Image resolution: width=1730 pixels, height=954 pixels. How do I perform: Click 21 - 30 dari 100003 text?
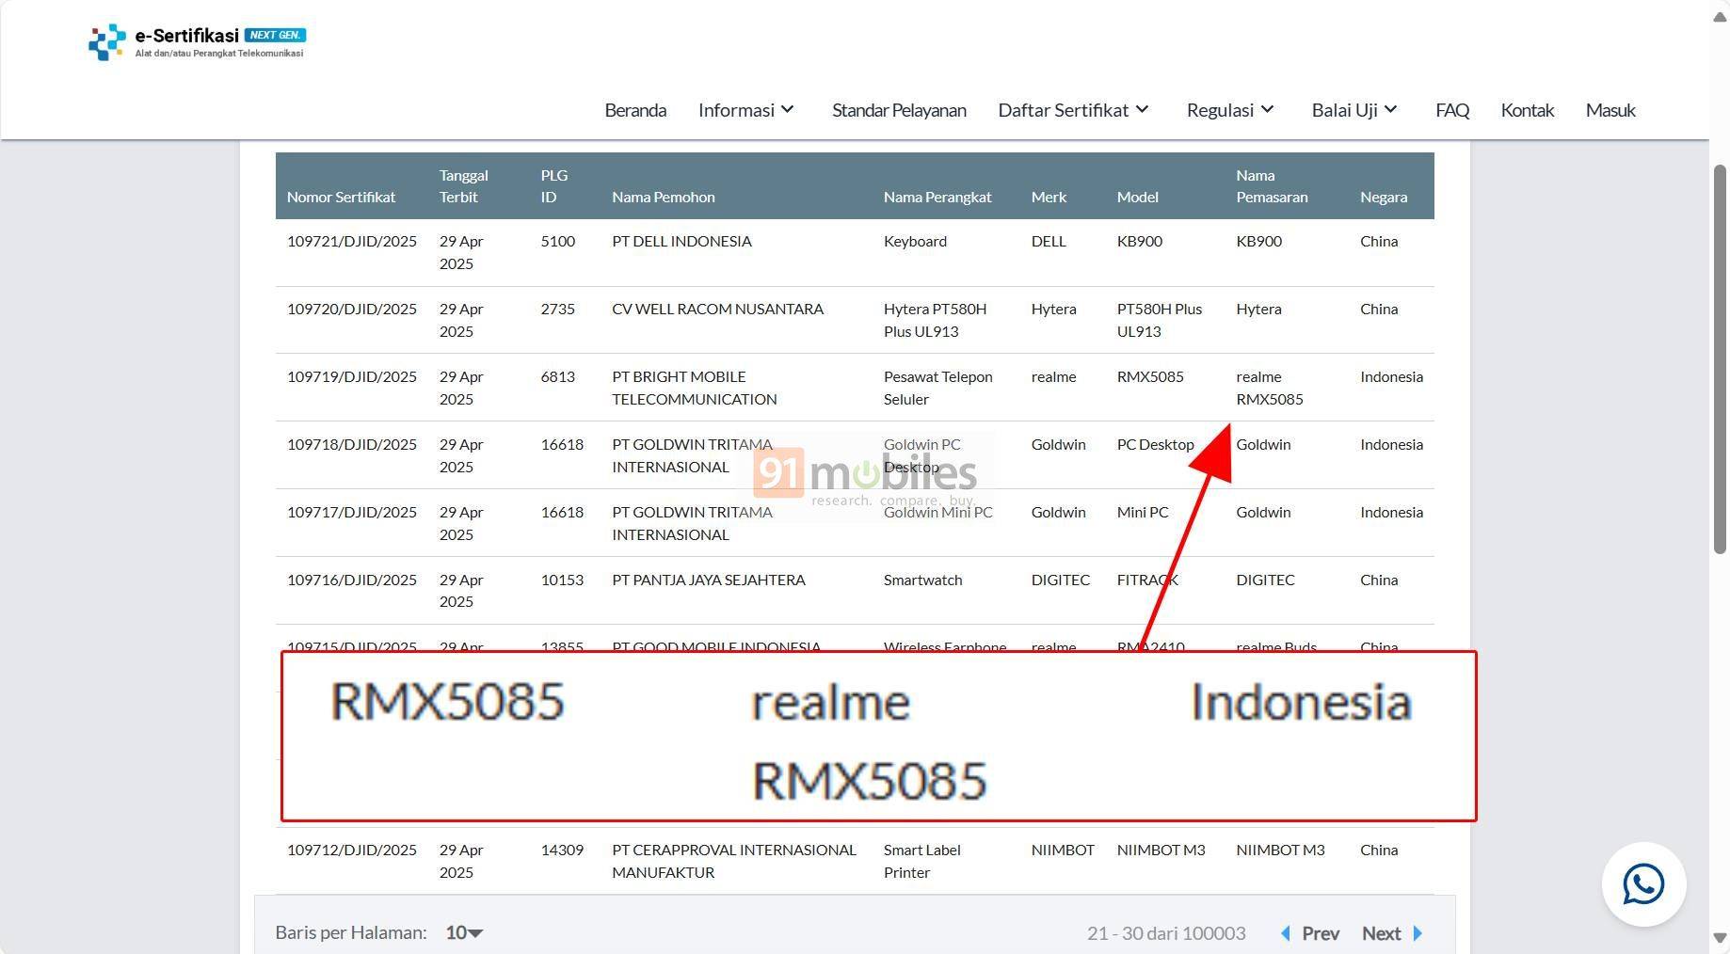point(1166,933)
